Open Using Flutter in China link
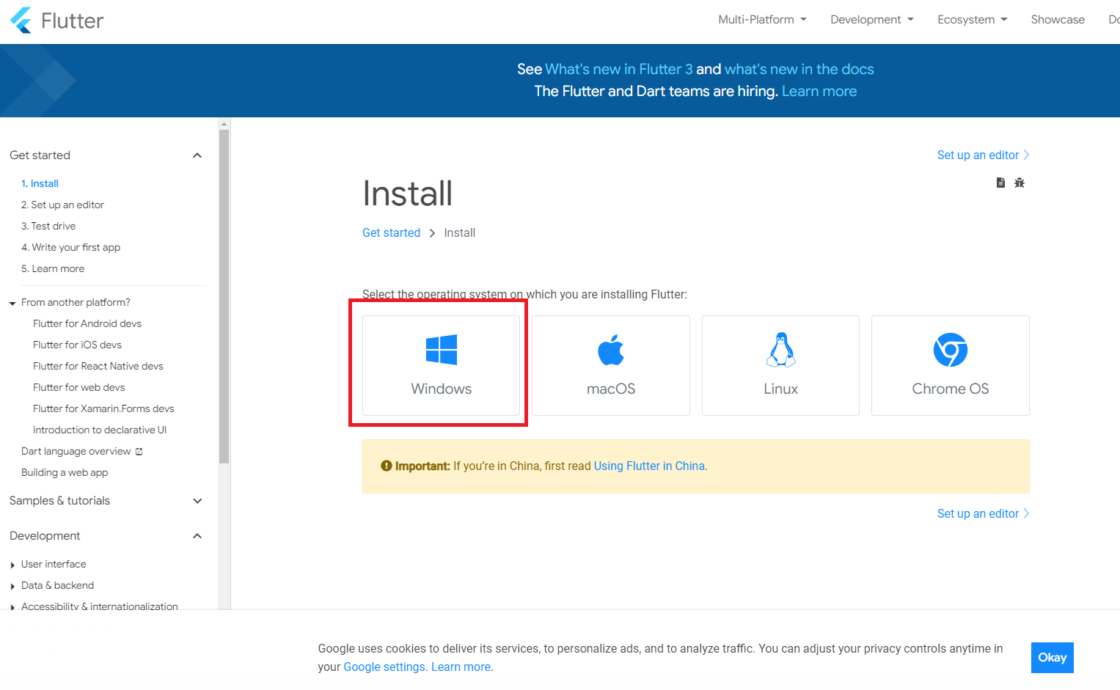1120x690 pixels. pos(649,466)
